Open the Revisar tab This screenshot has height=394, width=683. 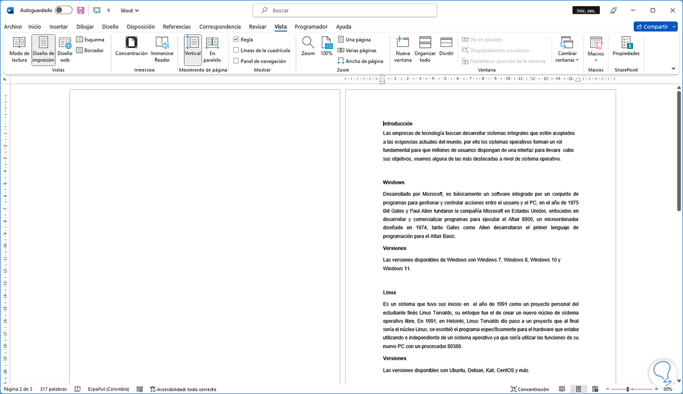pyautogui.click(x=258, y=26)
